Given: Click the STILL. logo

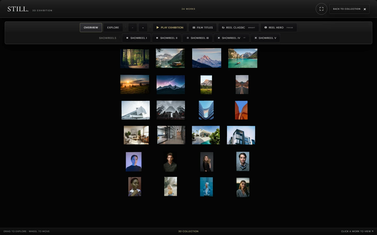Looking at the screenshot, I should coord(18,9).
